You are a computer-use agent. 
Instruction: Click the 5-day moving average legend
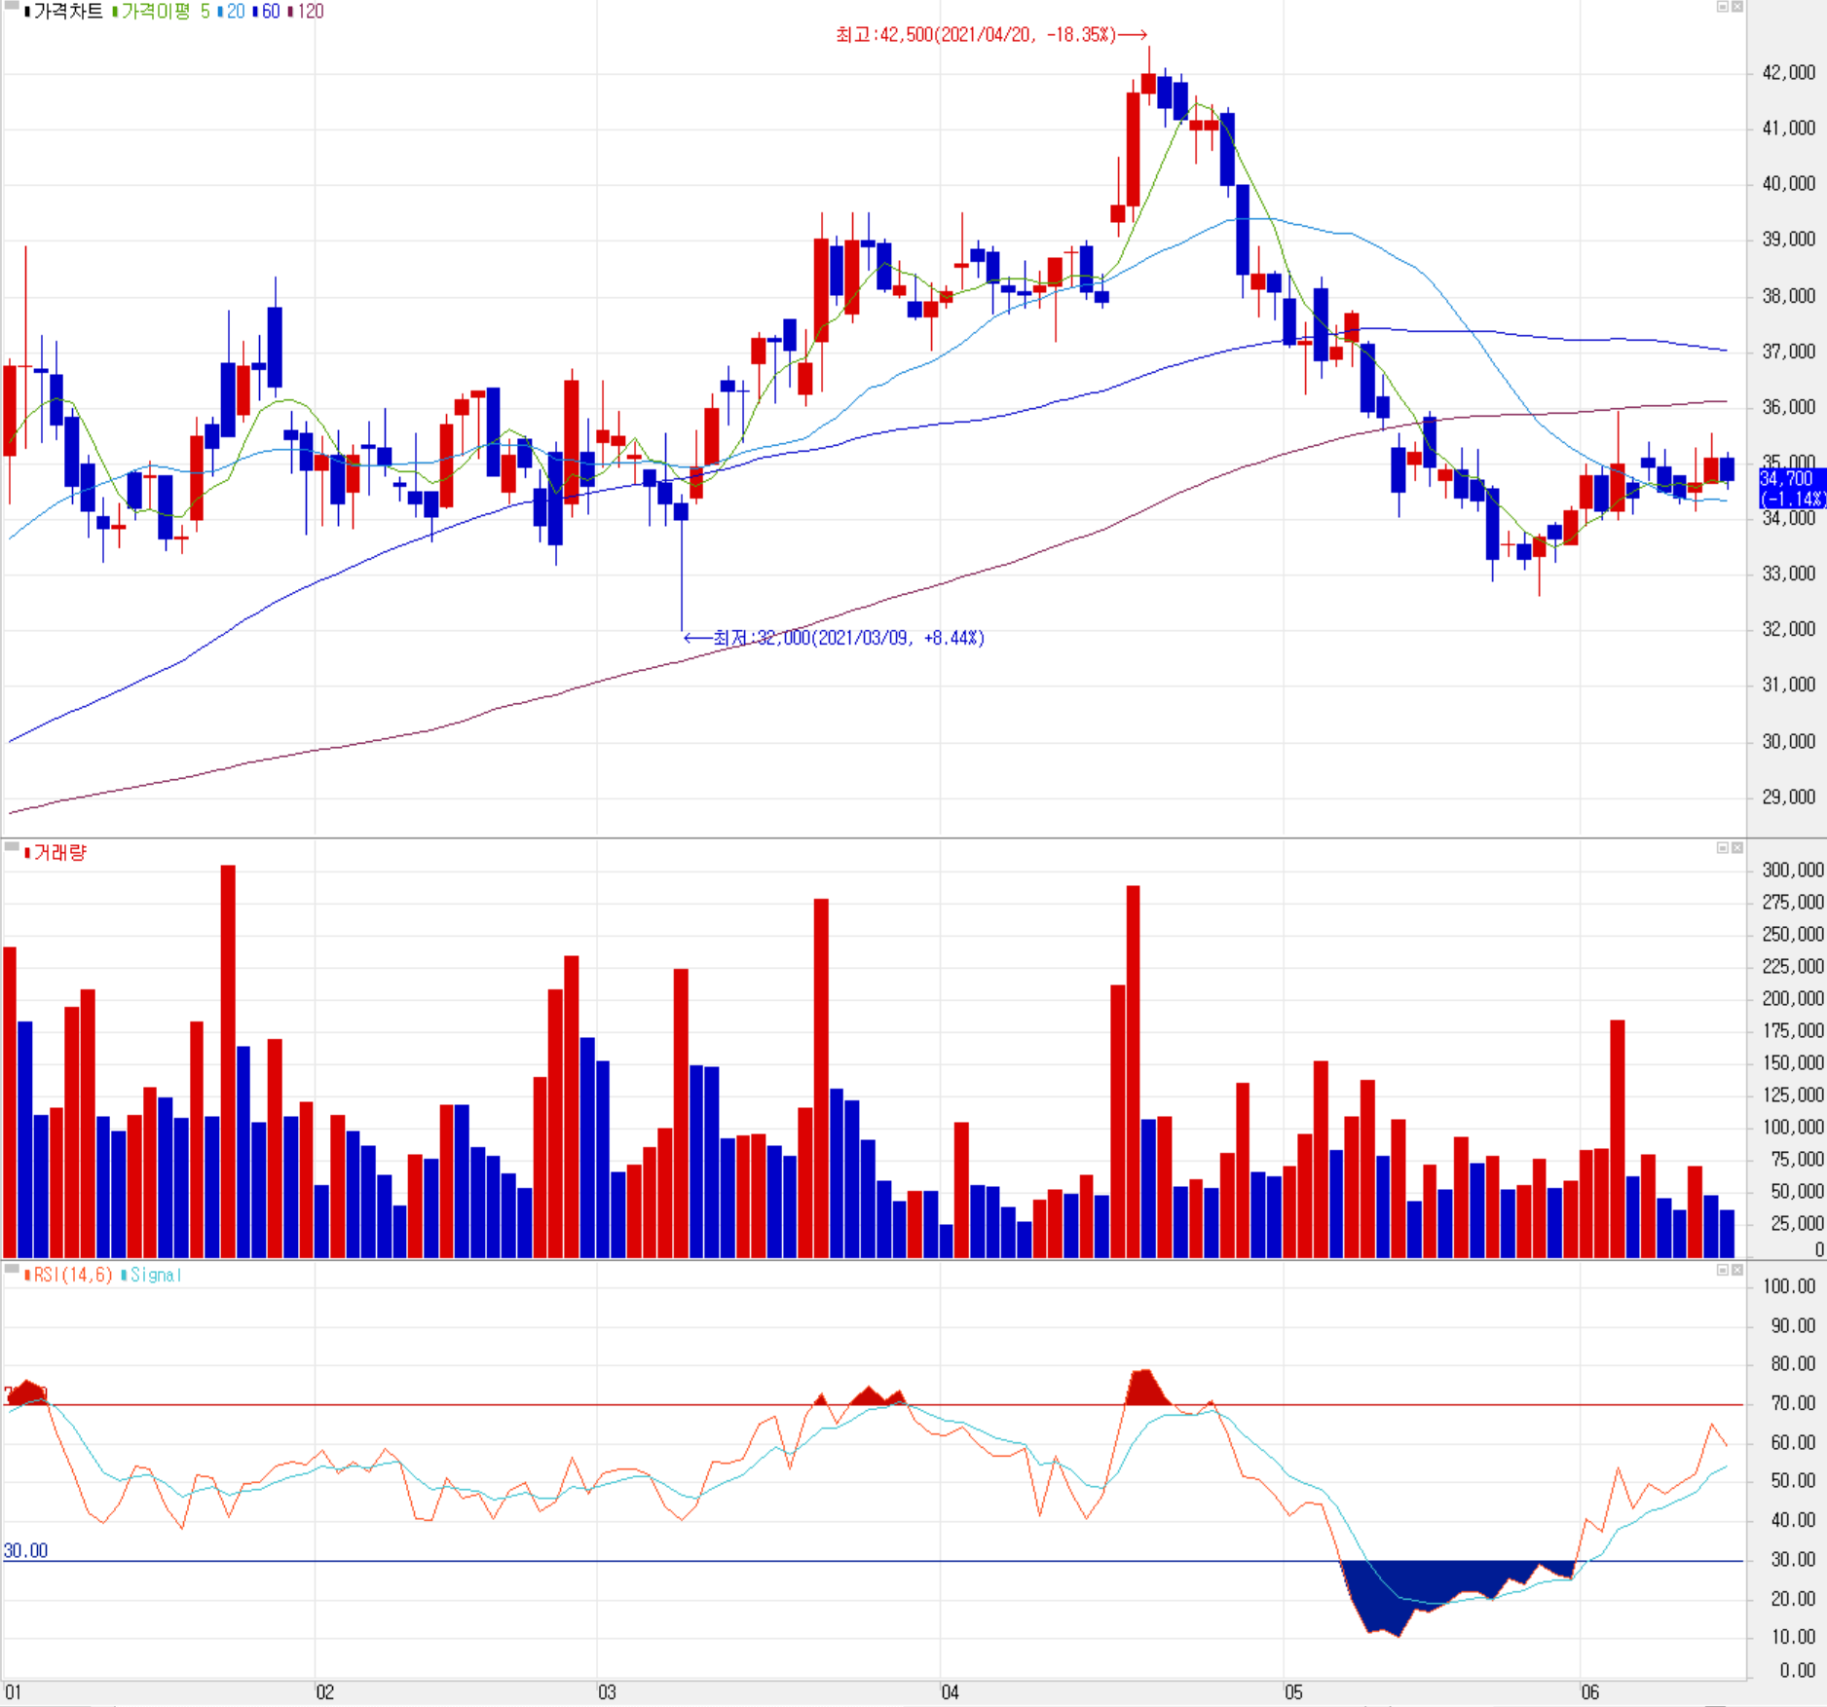click(x=205, y=12)
